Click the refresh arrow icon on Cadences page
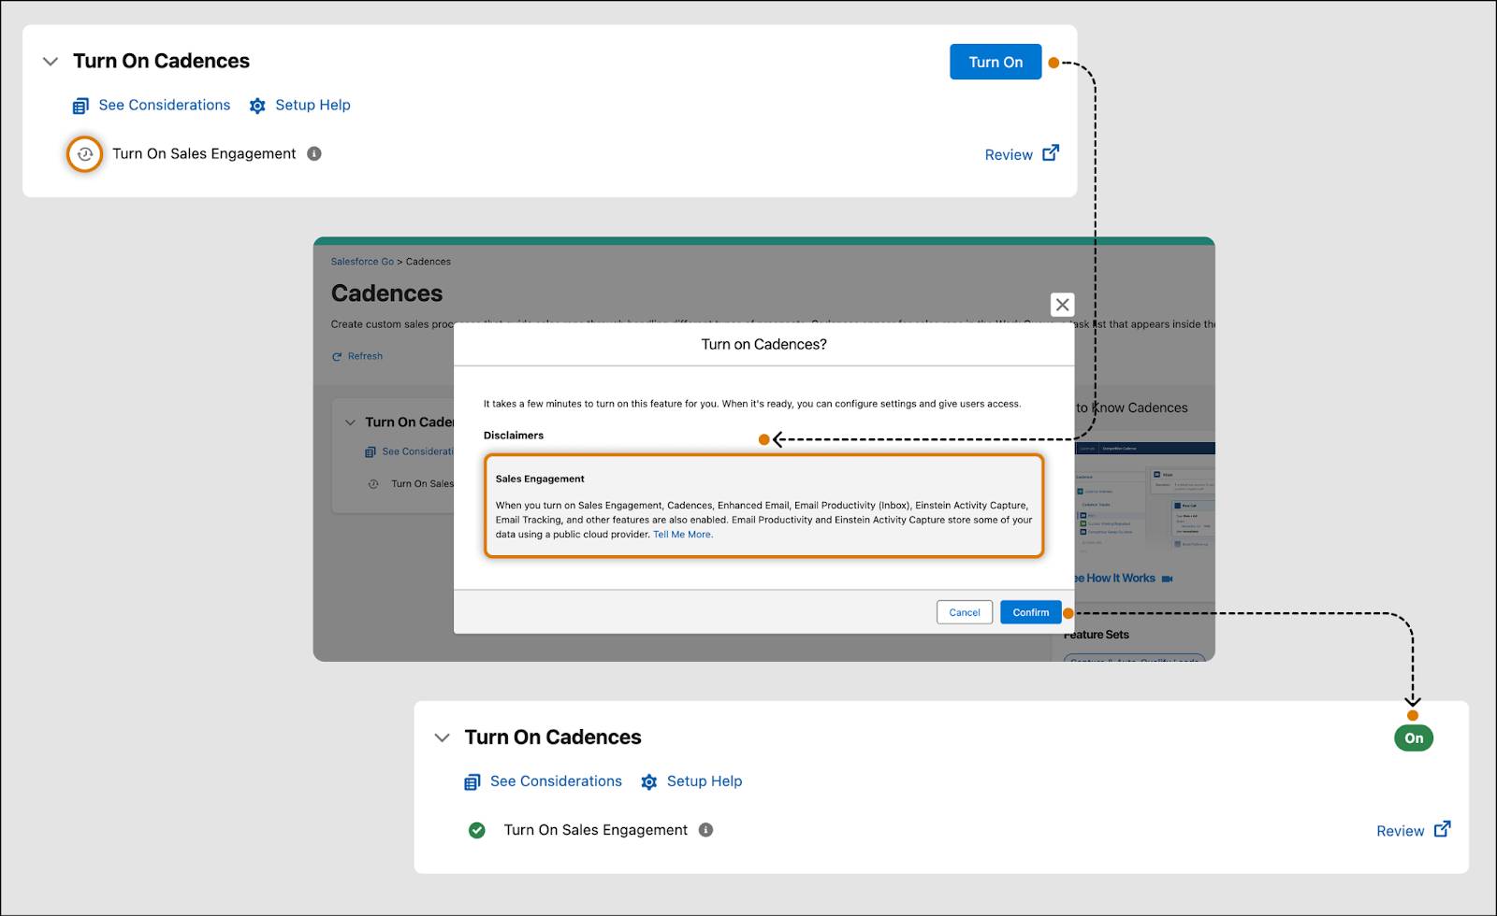This screenshot has width=1497, height=916. [x=337, y=357]
